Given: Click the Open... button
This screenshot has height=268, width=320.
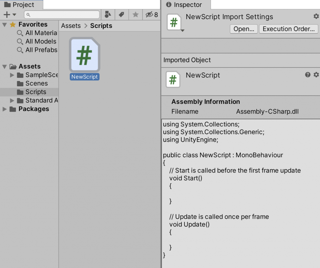Looking at the screenshot, I should (244, 29).
